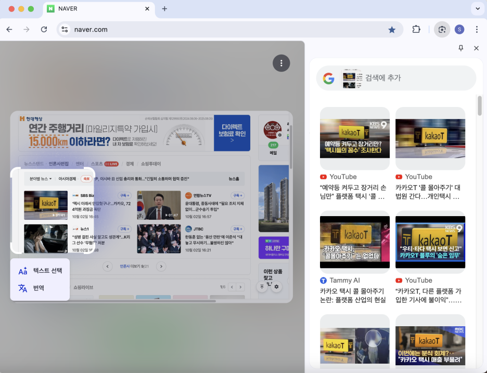This screenshot has width=487, height=373.
Task: Subscribe to 연합뉴스TV with 구독 button
Action: [238, 196]
